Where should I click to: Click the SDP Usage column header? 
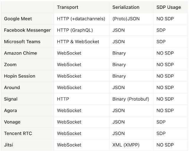pyautogui.click(x=169, y=7)
